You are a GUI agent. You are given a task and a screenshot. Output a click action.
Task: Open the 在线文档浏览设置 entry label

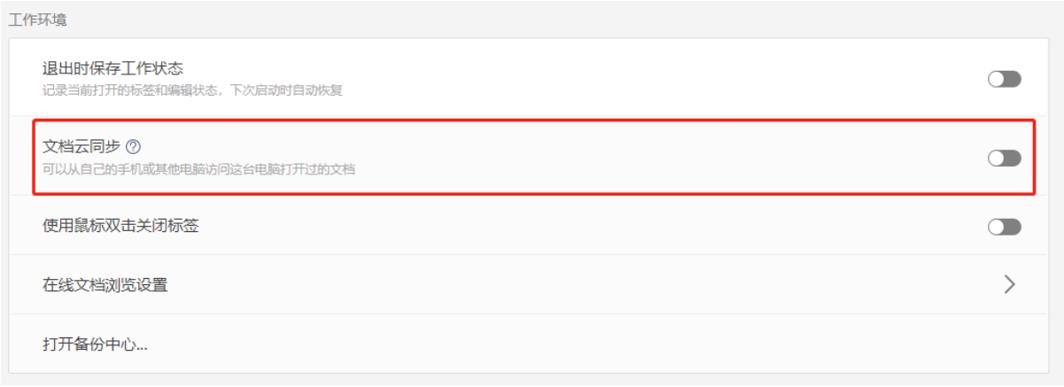tap(105, 285)
